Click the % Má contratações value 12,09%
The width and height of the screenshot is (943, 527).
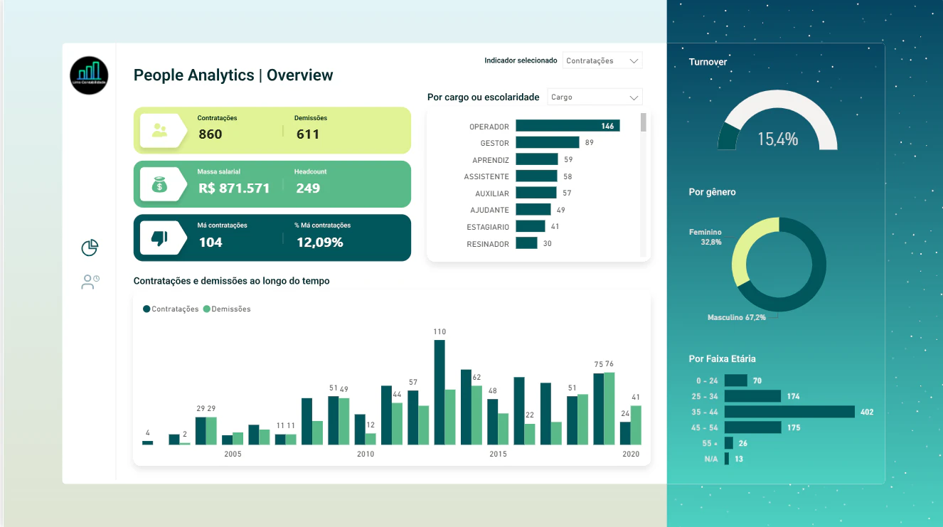[319, 242]
